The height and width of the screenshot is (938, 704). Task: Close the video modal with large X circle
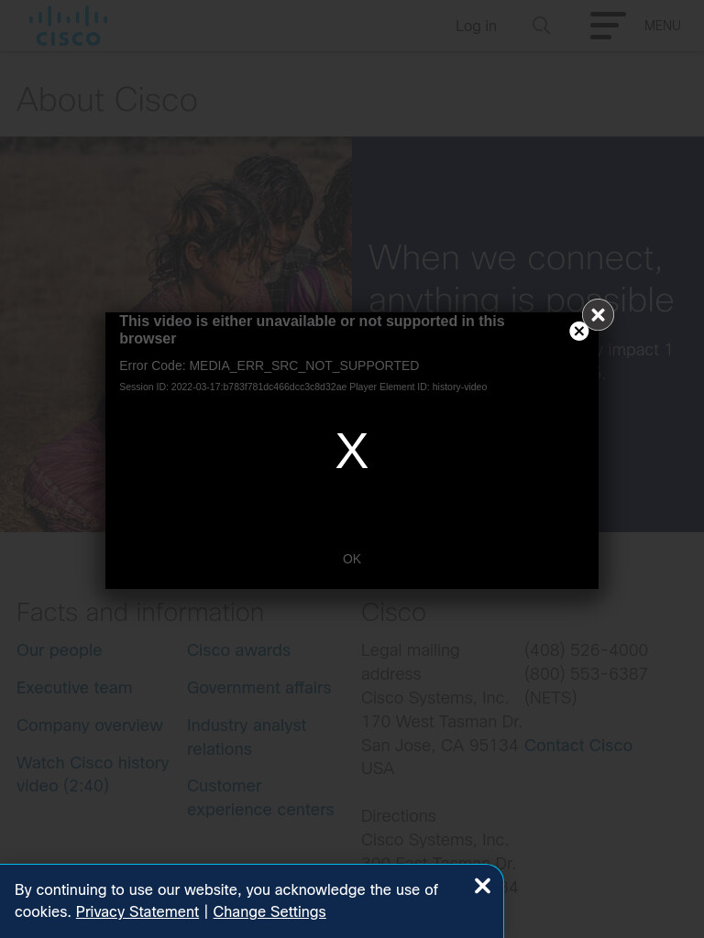pyautogui.click(x=598, y=315)
